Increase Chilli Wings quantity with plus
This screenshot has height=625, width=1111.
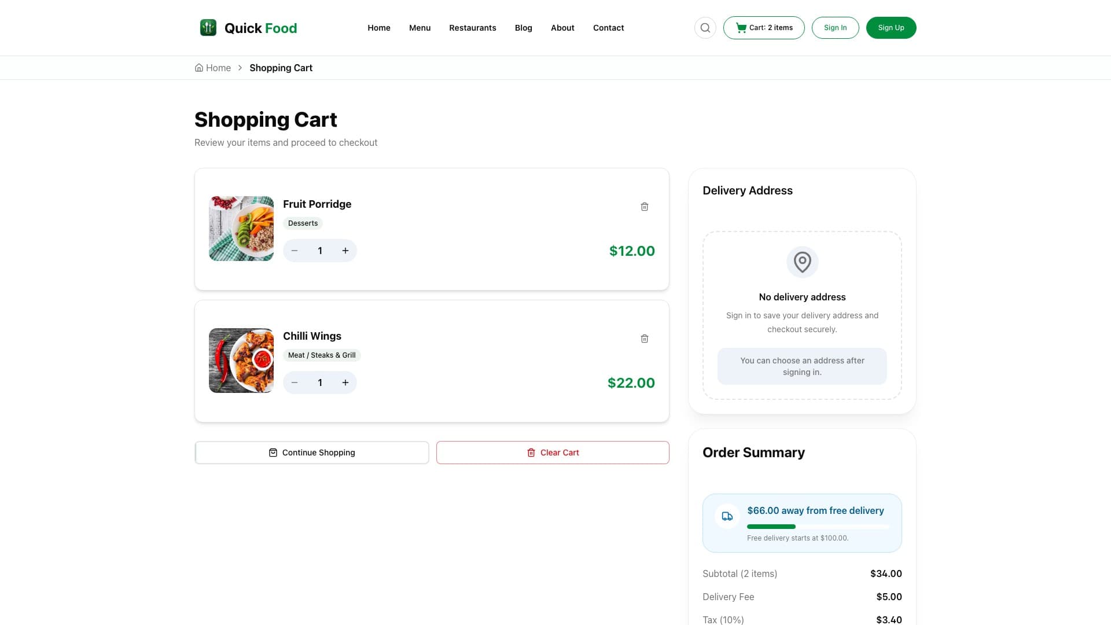(345, 383)
